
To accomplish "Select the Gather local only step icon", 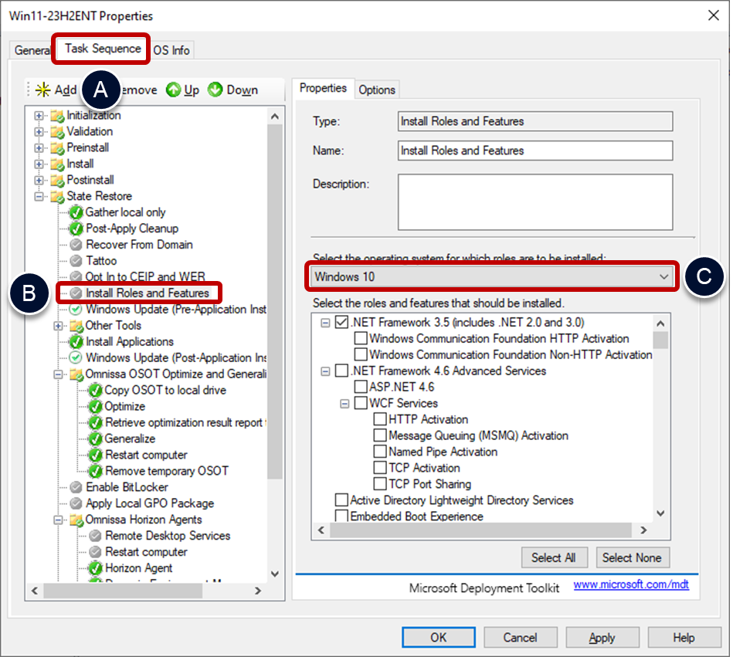I will coord(76,212).
